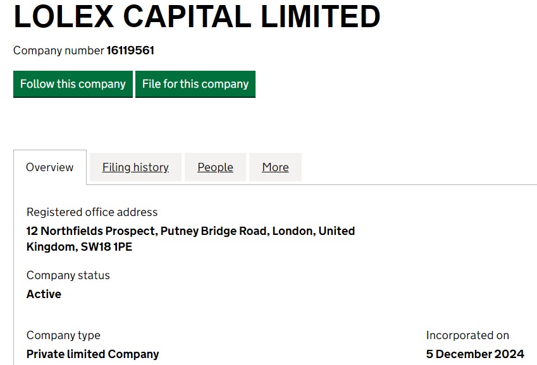The image size is (537, 365).
Task: Click the LOLEX CAPITAL LIMITED heading
Action: 197,17
